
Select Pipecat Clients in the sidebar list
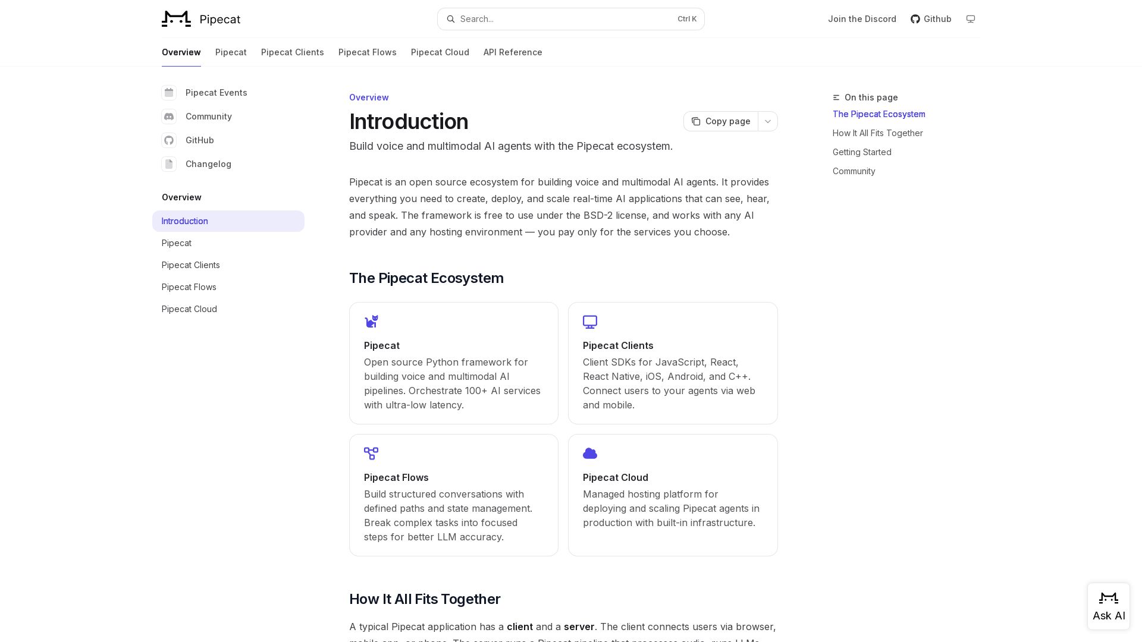(x=228, y=265)
